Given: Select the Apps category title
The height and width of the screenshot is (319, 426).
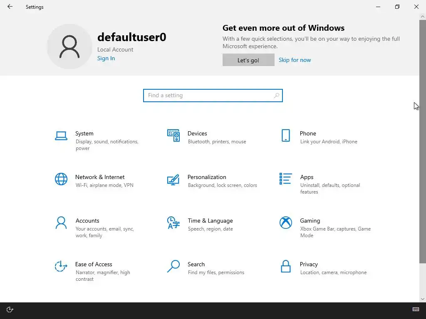Looking at the screenshot, I should [307, 177].
